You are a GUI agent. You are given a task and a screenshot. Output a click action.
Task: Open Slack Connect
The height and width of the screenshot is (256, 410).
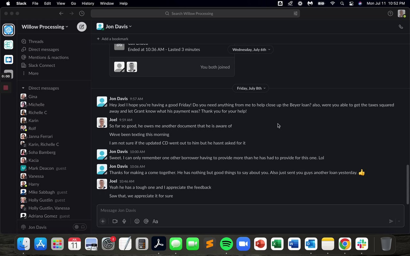click(42, 65)
